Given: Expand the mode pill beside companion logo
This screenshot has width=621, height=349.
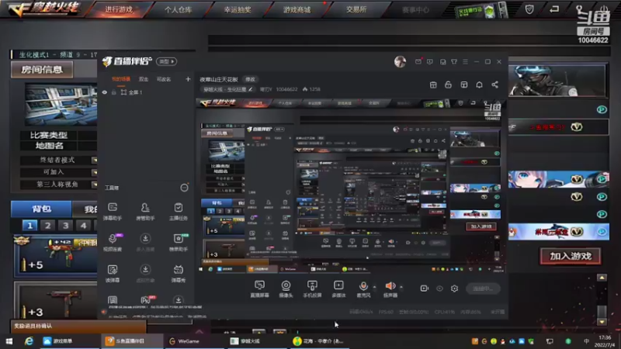Looking at the screenshot, I should click(166, 61).
